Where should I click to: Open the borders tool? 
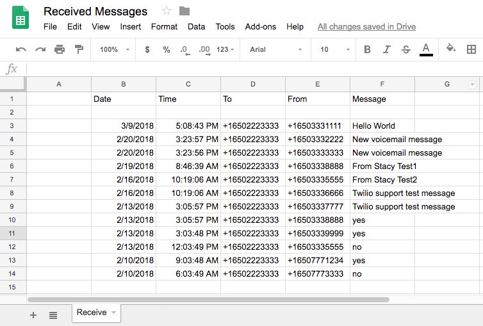(x=471, y=49)
